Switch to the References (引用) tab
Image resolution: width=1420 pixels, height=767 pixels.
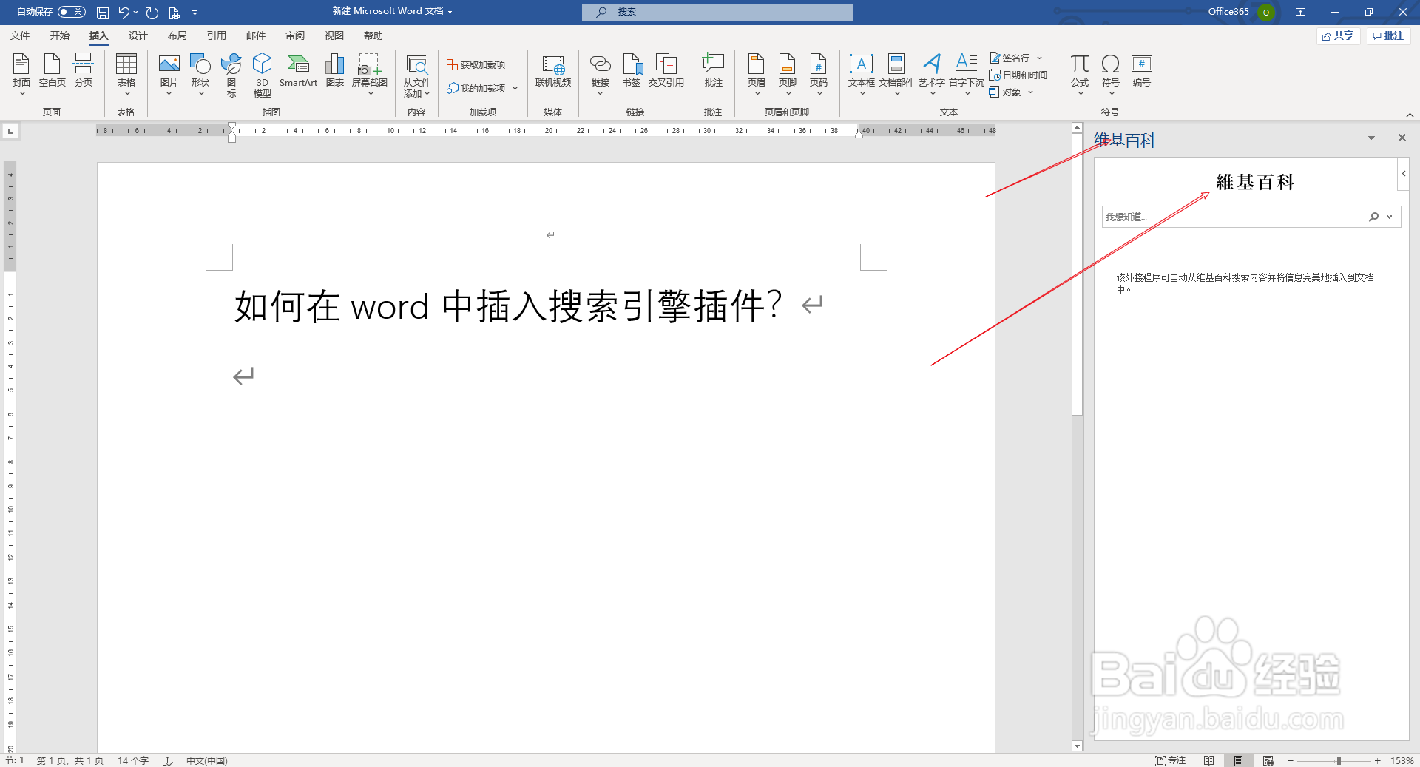(x=216, y=36)
